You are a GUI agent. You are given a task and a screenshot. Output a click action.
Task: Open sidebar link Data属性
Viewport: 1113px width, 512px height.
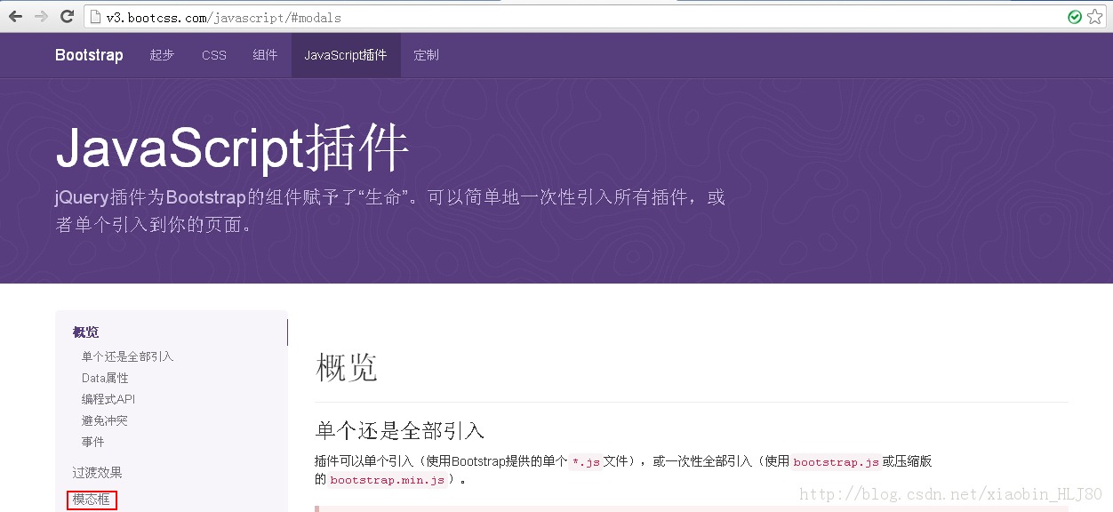click(x=105, y=378)
